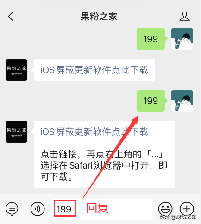The height and width of the screenshot is (224, 201).
Task: Open the account profile icon at top right
Action: [184, 16]
